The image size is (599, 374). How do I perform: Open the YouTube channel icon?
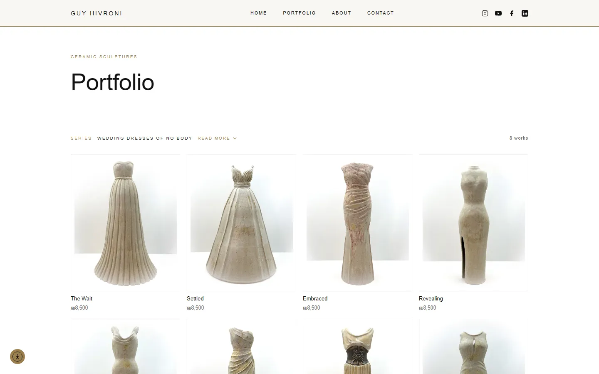click(x=498, y=13)
